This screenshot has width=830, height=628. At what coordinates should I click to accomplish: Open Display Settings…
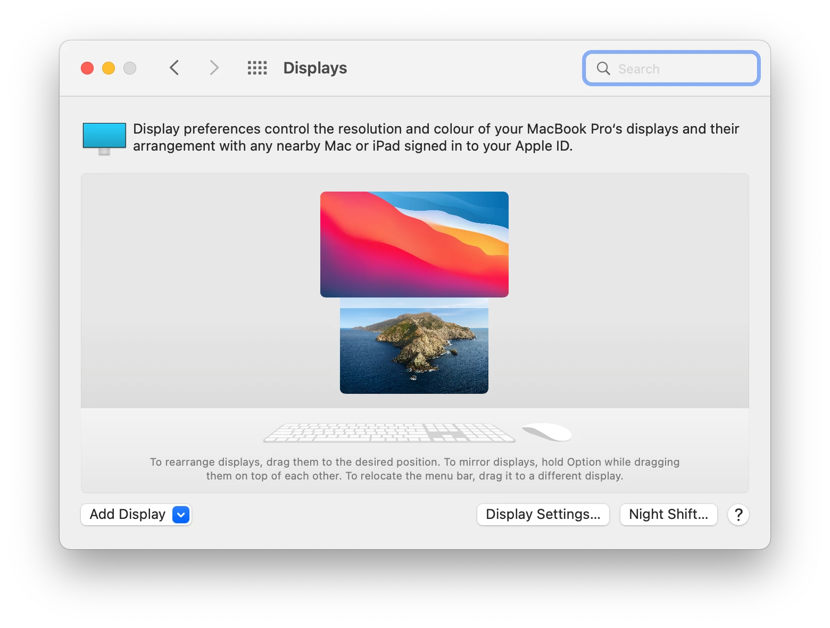coord(543,515)
